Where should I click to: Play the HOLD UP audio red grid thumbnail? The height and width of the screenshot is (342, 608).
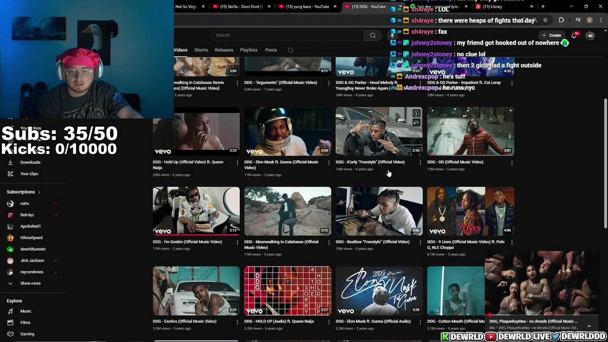click(x=288, y=291)
